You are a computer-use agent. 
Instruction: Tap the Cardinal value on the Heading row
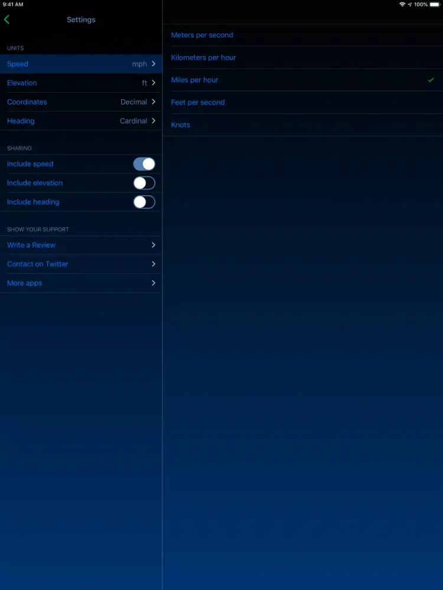133,121
